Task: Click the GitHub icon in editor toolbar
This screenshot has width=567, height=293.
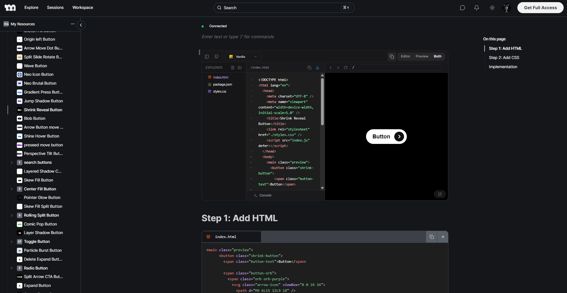Action: click(217, 57)
